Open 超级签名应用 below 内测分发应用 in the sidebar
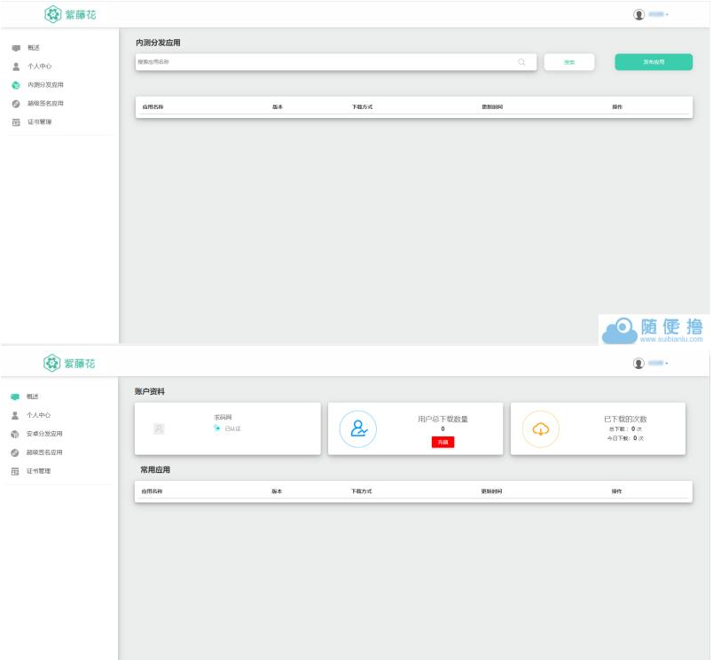This screenshot has width=713, height=660. (45, 104)
